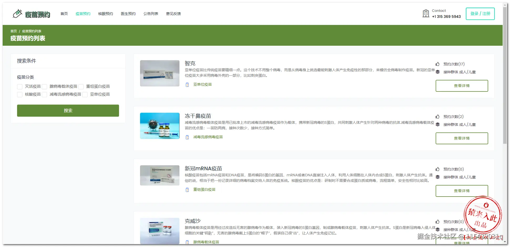This screenshot has width=510, height=247.
Task: Click the thumbs-up icon on the 冻干鼻疫苗 card
Action: pos(437,117)
